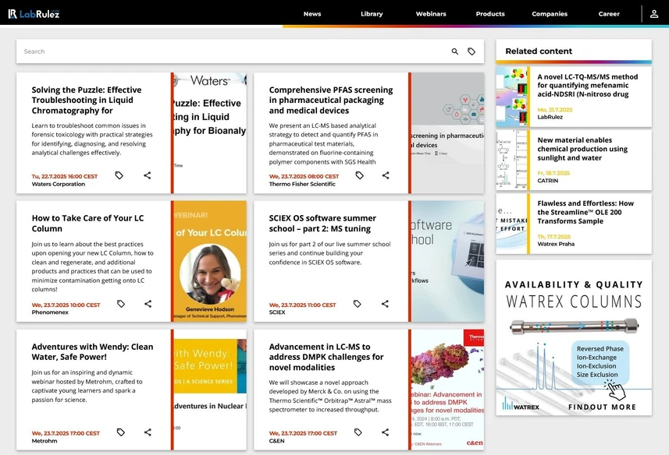Tag the Waters troubleshooting webinar card
This screenshot has height=455, width=669.
point(119,175)
